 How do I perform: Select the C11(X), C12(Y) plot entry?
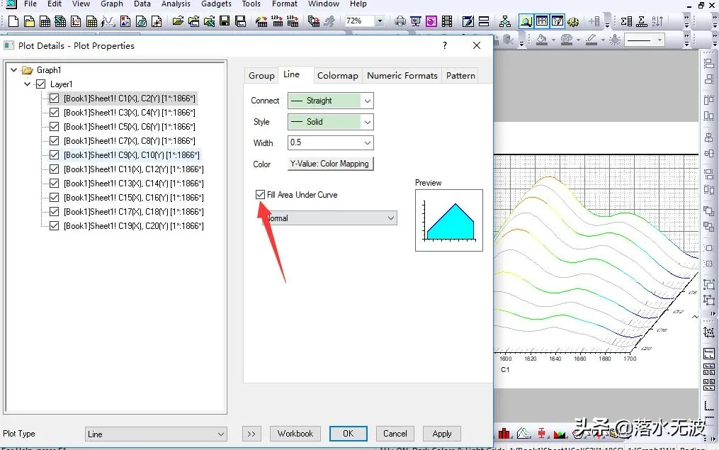click(133, 169)
